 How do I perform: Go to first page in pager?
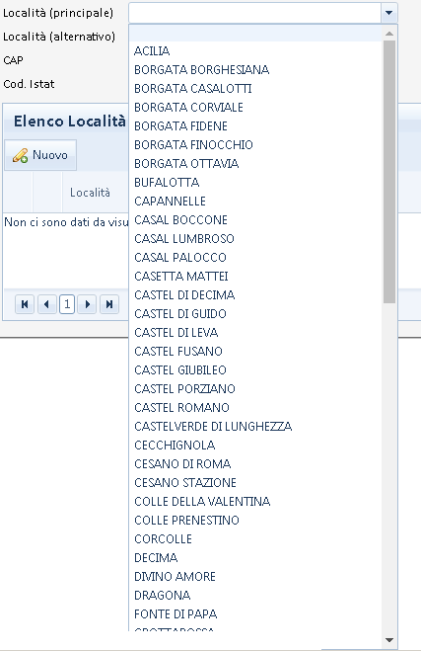point(25,304)
